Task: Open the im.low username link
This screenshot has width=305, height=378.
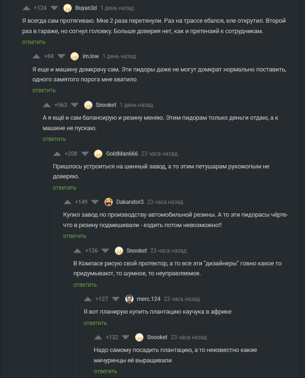Action: [x=91, y=56]
